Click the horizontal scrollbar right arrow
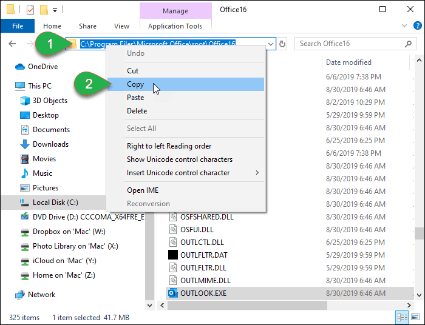The width and height of the screenshot is (425, 325). tap(409, 305)
